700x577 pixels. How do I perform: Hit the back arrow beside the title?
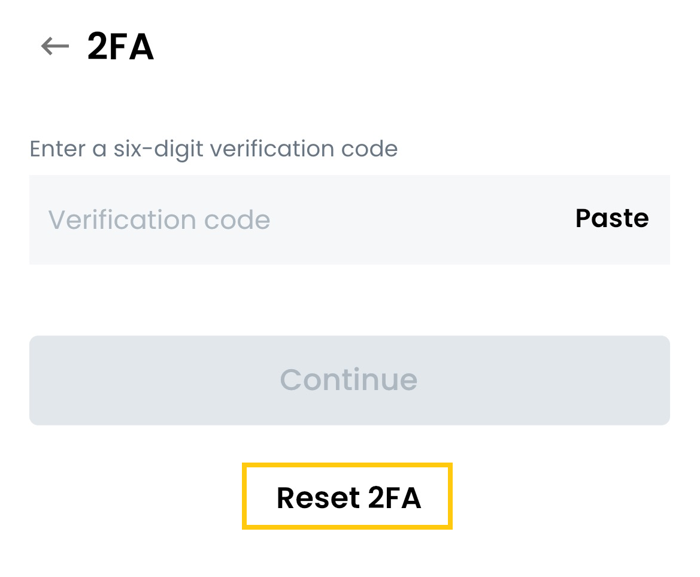click(x=53, y=45)
